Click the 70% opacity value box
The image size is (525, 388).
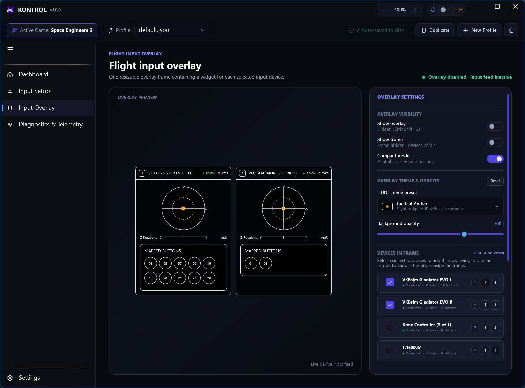[497, 224]
